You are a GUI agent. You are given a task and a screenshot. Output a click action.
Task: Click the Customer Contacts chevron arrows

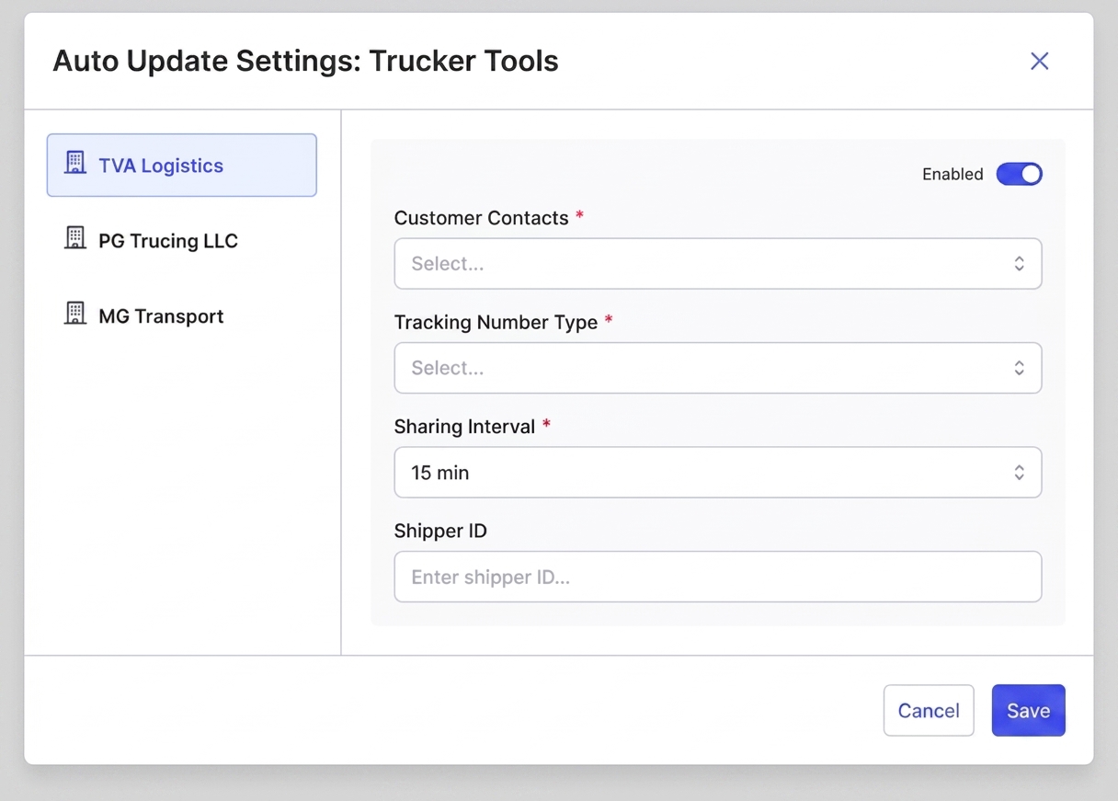coord(1019,264)
